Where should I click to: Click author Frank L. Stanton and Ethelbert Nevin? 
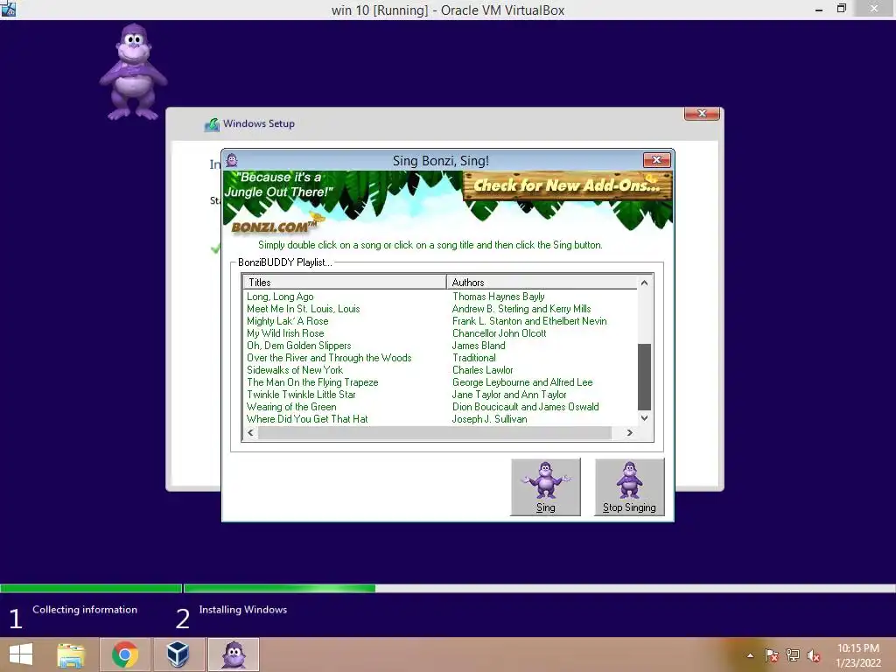[x=529, y=321]
